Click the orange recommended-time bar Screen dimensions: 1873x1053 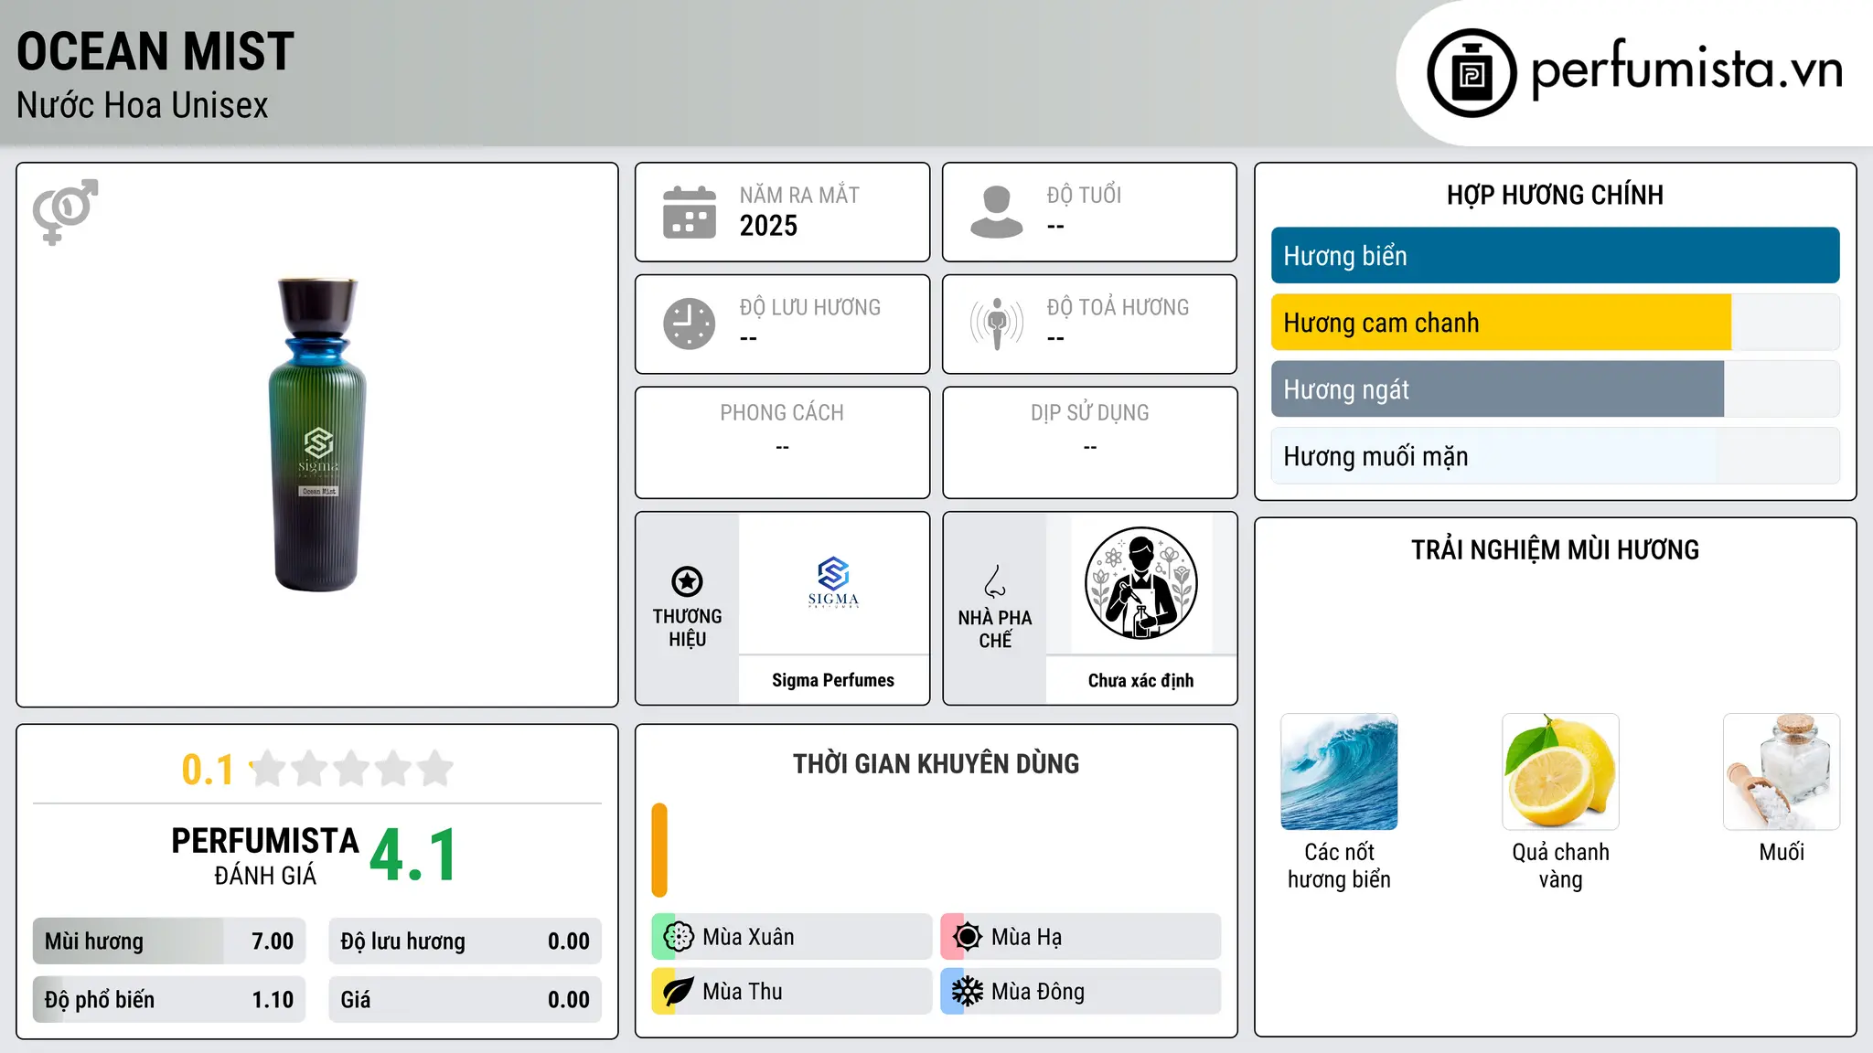659,850
